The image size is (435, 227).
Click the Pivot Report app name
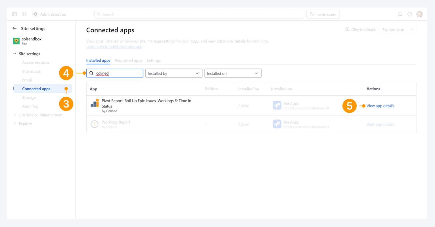(x=147, y=103)
